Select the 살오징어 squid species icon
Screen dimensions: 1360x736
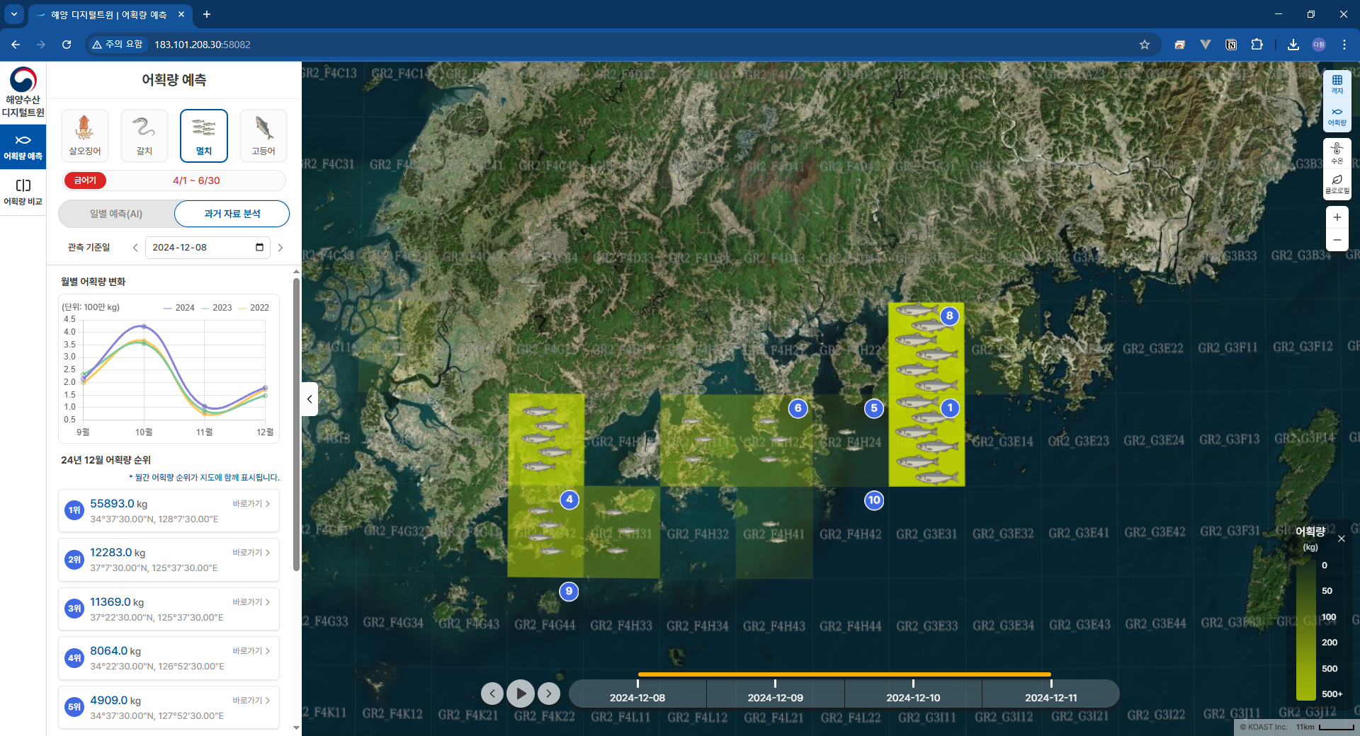pos(85,136)
